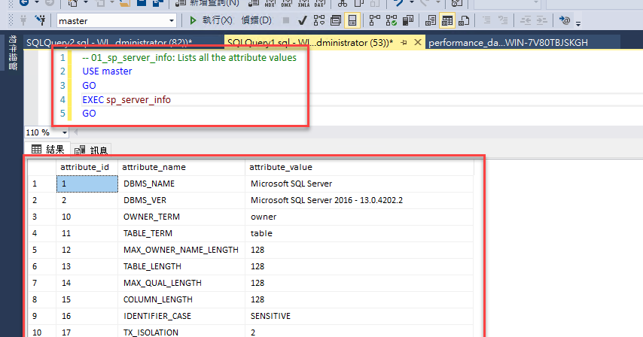This screenshot has width=643, height=337.
Task: Switch output to results to file
Action: pos(464,20)
